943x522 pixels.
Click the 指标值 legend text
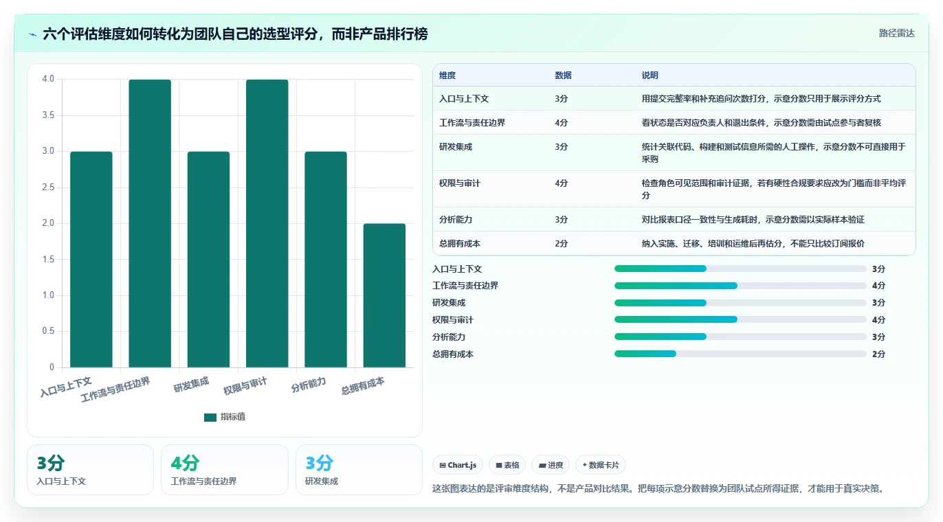(x=233, y=417)
